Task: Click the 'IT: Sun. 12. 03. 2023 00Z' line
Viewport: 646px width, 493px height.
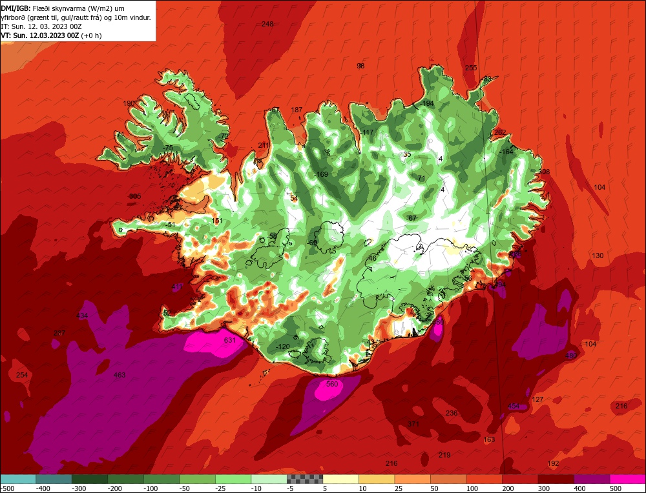Action: (41, 26)
